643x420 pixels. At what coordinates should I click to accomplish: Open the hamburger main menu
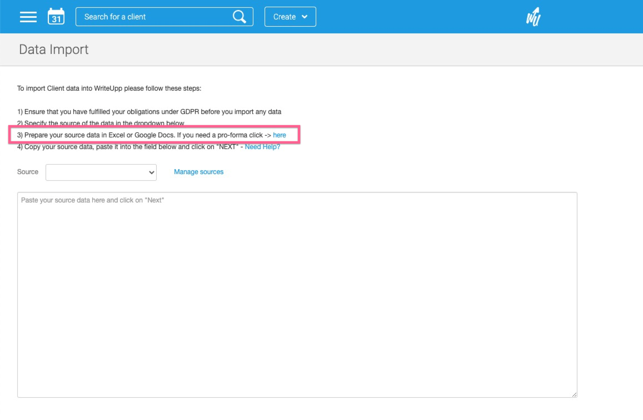tap(28, 17)
